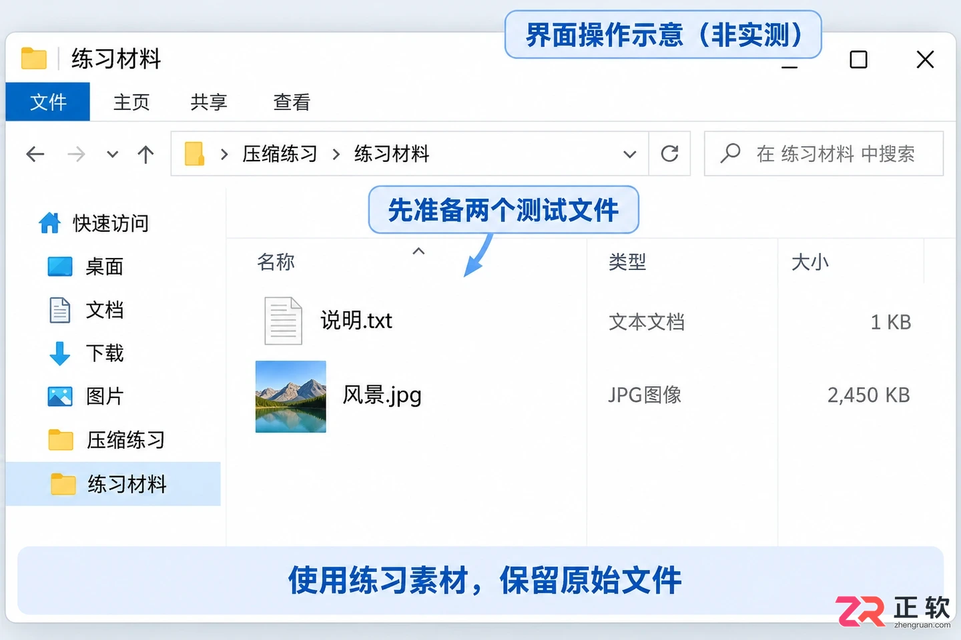Open the 文件 ribbon tab

tap(48, 102)
